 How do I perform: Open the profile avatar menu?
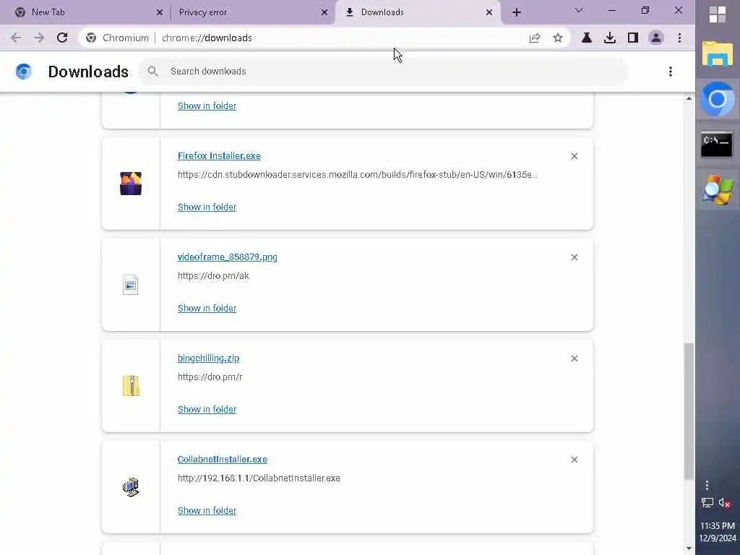coord(656,38)
